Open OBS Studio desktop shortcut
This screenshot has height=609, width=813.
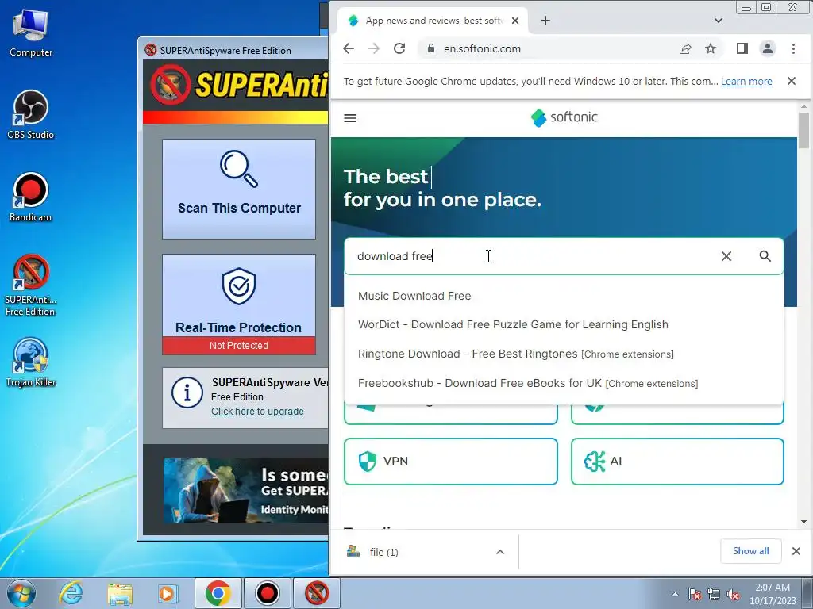tap(31, 114)
